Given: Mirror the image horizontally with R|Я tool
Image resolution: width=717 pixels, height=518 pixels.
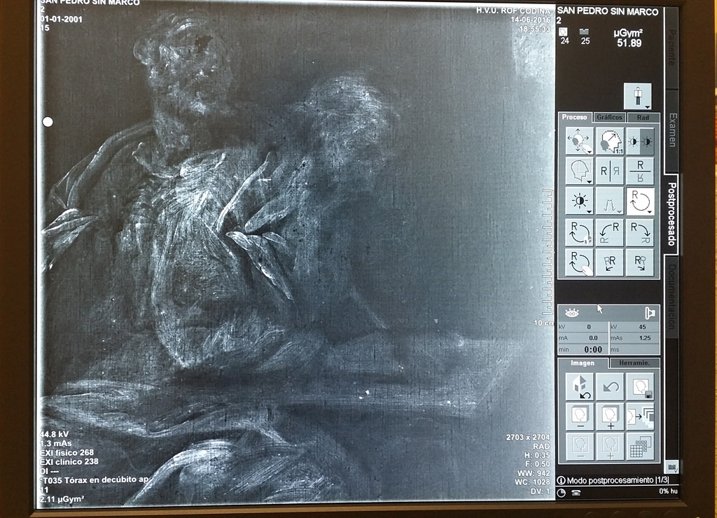Looking at the screenshot, I should coord(609,170).
